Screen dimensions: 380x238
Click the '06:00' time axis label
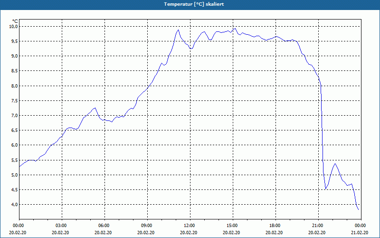click(104, 226)
